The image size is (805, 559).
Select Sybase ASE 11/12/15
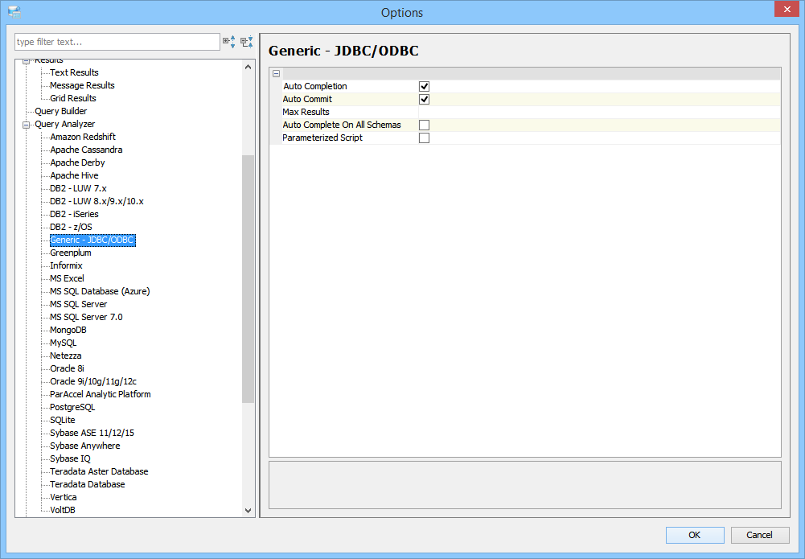point(92,432)
